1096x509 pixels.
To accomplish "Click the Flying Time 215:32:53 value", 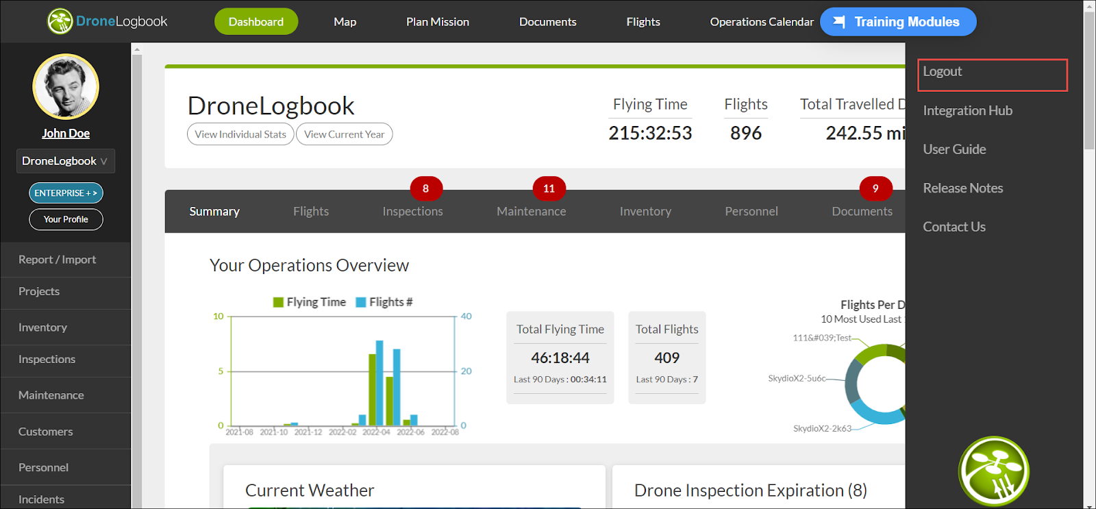I will click(650, 133).
